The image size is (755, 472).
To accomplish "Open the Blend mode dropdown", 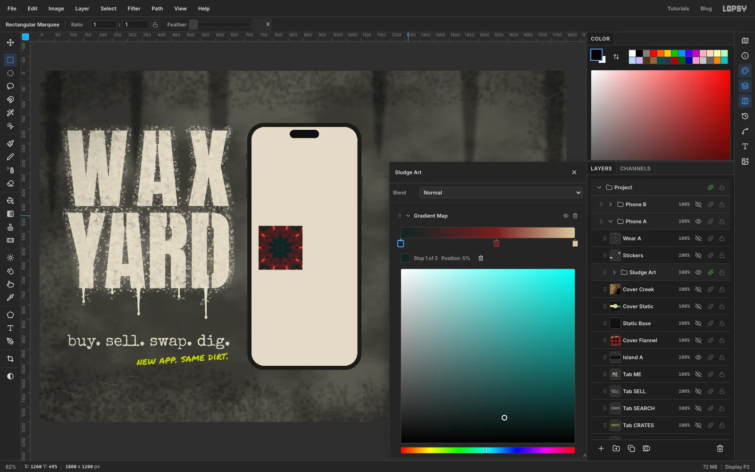I will point(501,193).
